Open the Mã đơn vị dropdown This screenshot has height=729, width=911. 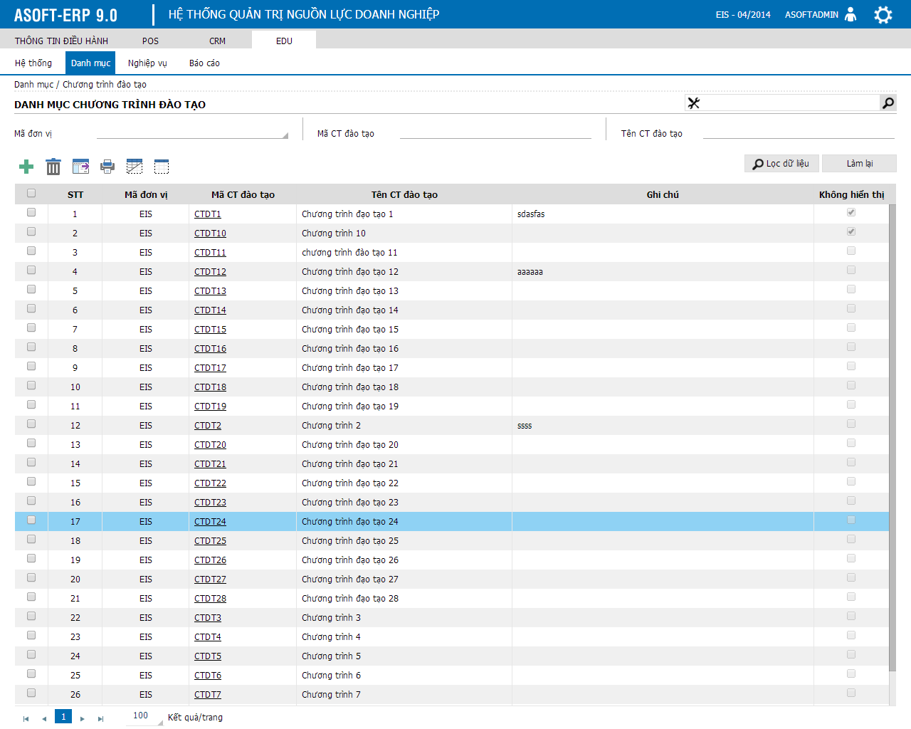[x=192, y=132]
